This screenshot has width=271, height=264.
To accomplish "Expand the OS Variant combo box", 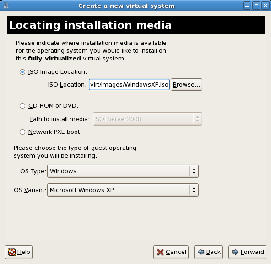I will (x=123, y=190).
